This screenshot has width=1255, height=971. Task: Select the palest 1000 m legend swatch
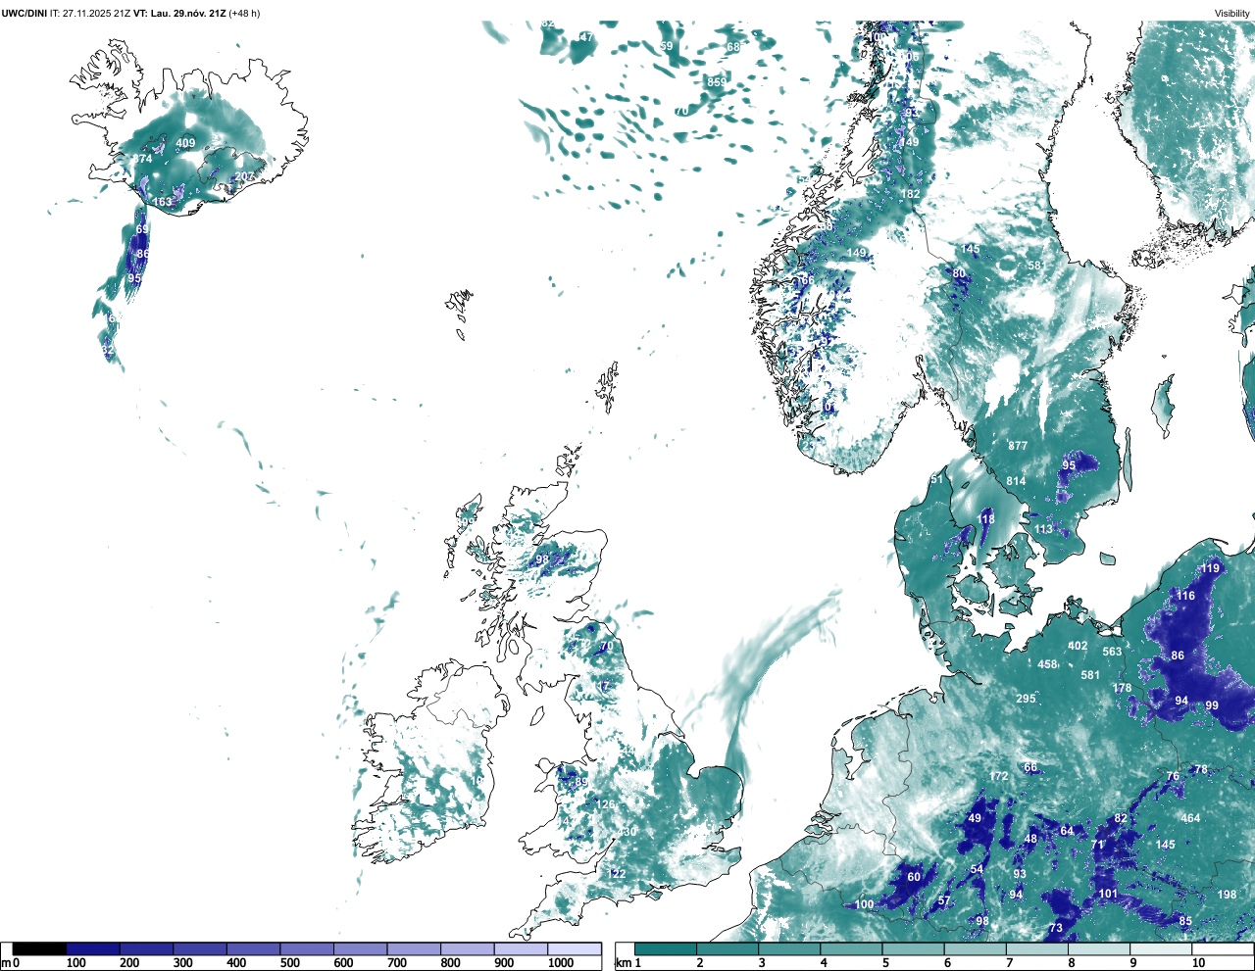coord(574,948)
